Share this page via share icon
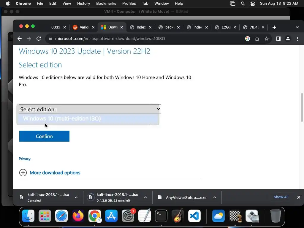 point(257,39)
